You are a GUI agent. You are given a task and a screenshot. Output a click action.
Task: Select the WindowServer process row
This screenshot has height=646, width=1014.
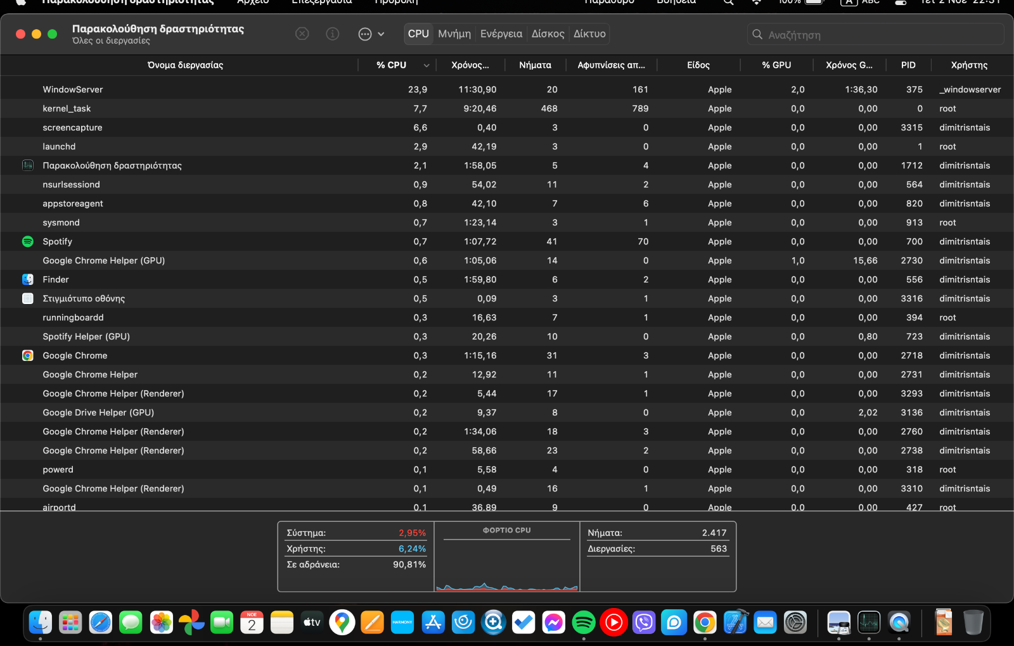point(507,89)
